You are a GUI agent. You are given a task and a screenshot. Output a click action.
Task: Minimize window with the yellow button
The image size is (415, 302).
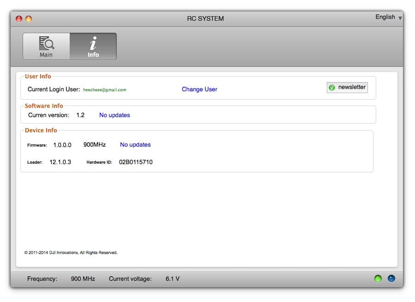pos(29,19)
